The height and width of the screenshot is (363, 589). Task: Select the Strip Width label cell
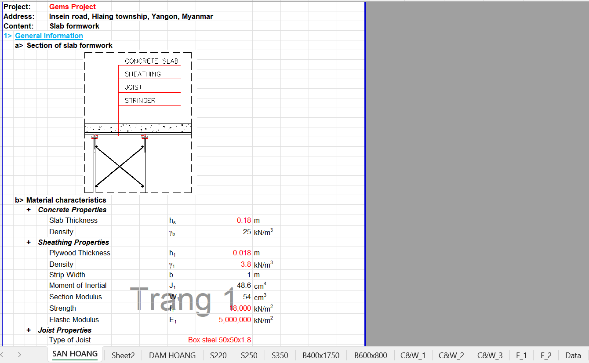[67, 275]
